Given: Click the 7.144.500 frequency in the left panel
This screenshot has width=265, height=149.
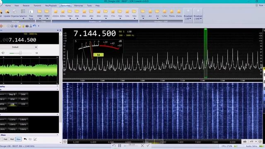Looking at the screenshot, I should (x=22, y=40).
